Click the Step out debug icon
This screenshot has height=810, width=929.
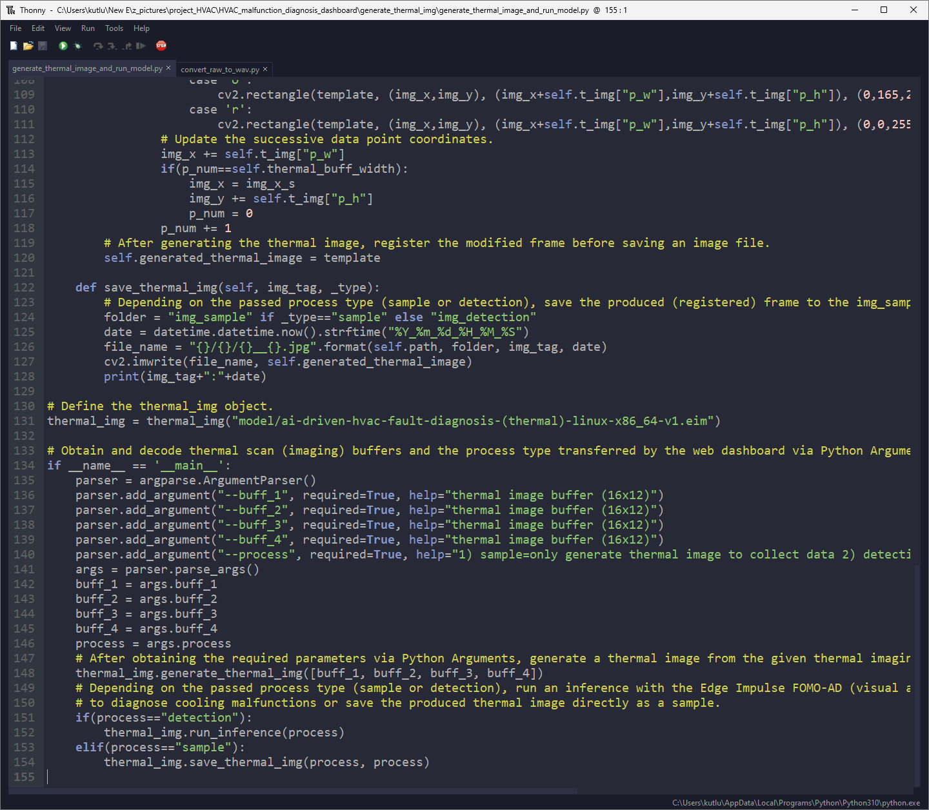coord(127,46)
